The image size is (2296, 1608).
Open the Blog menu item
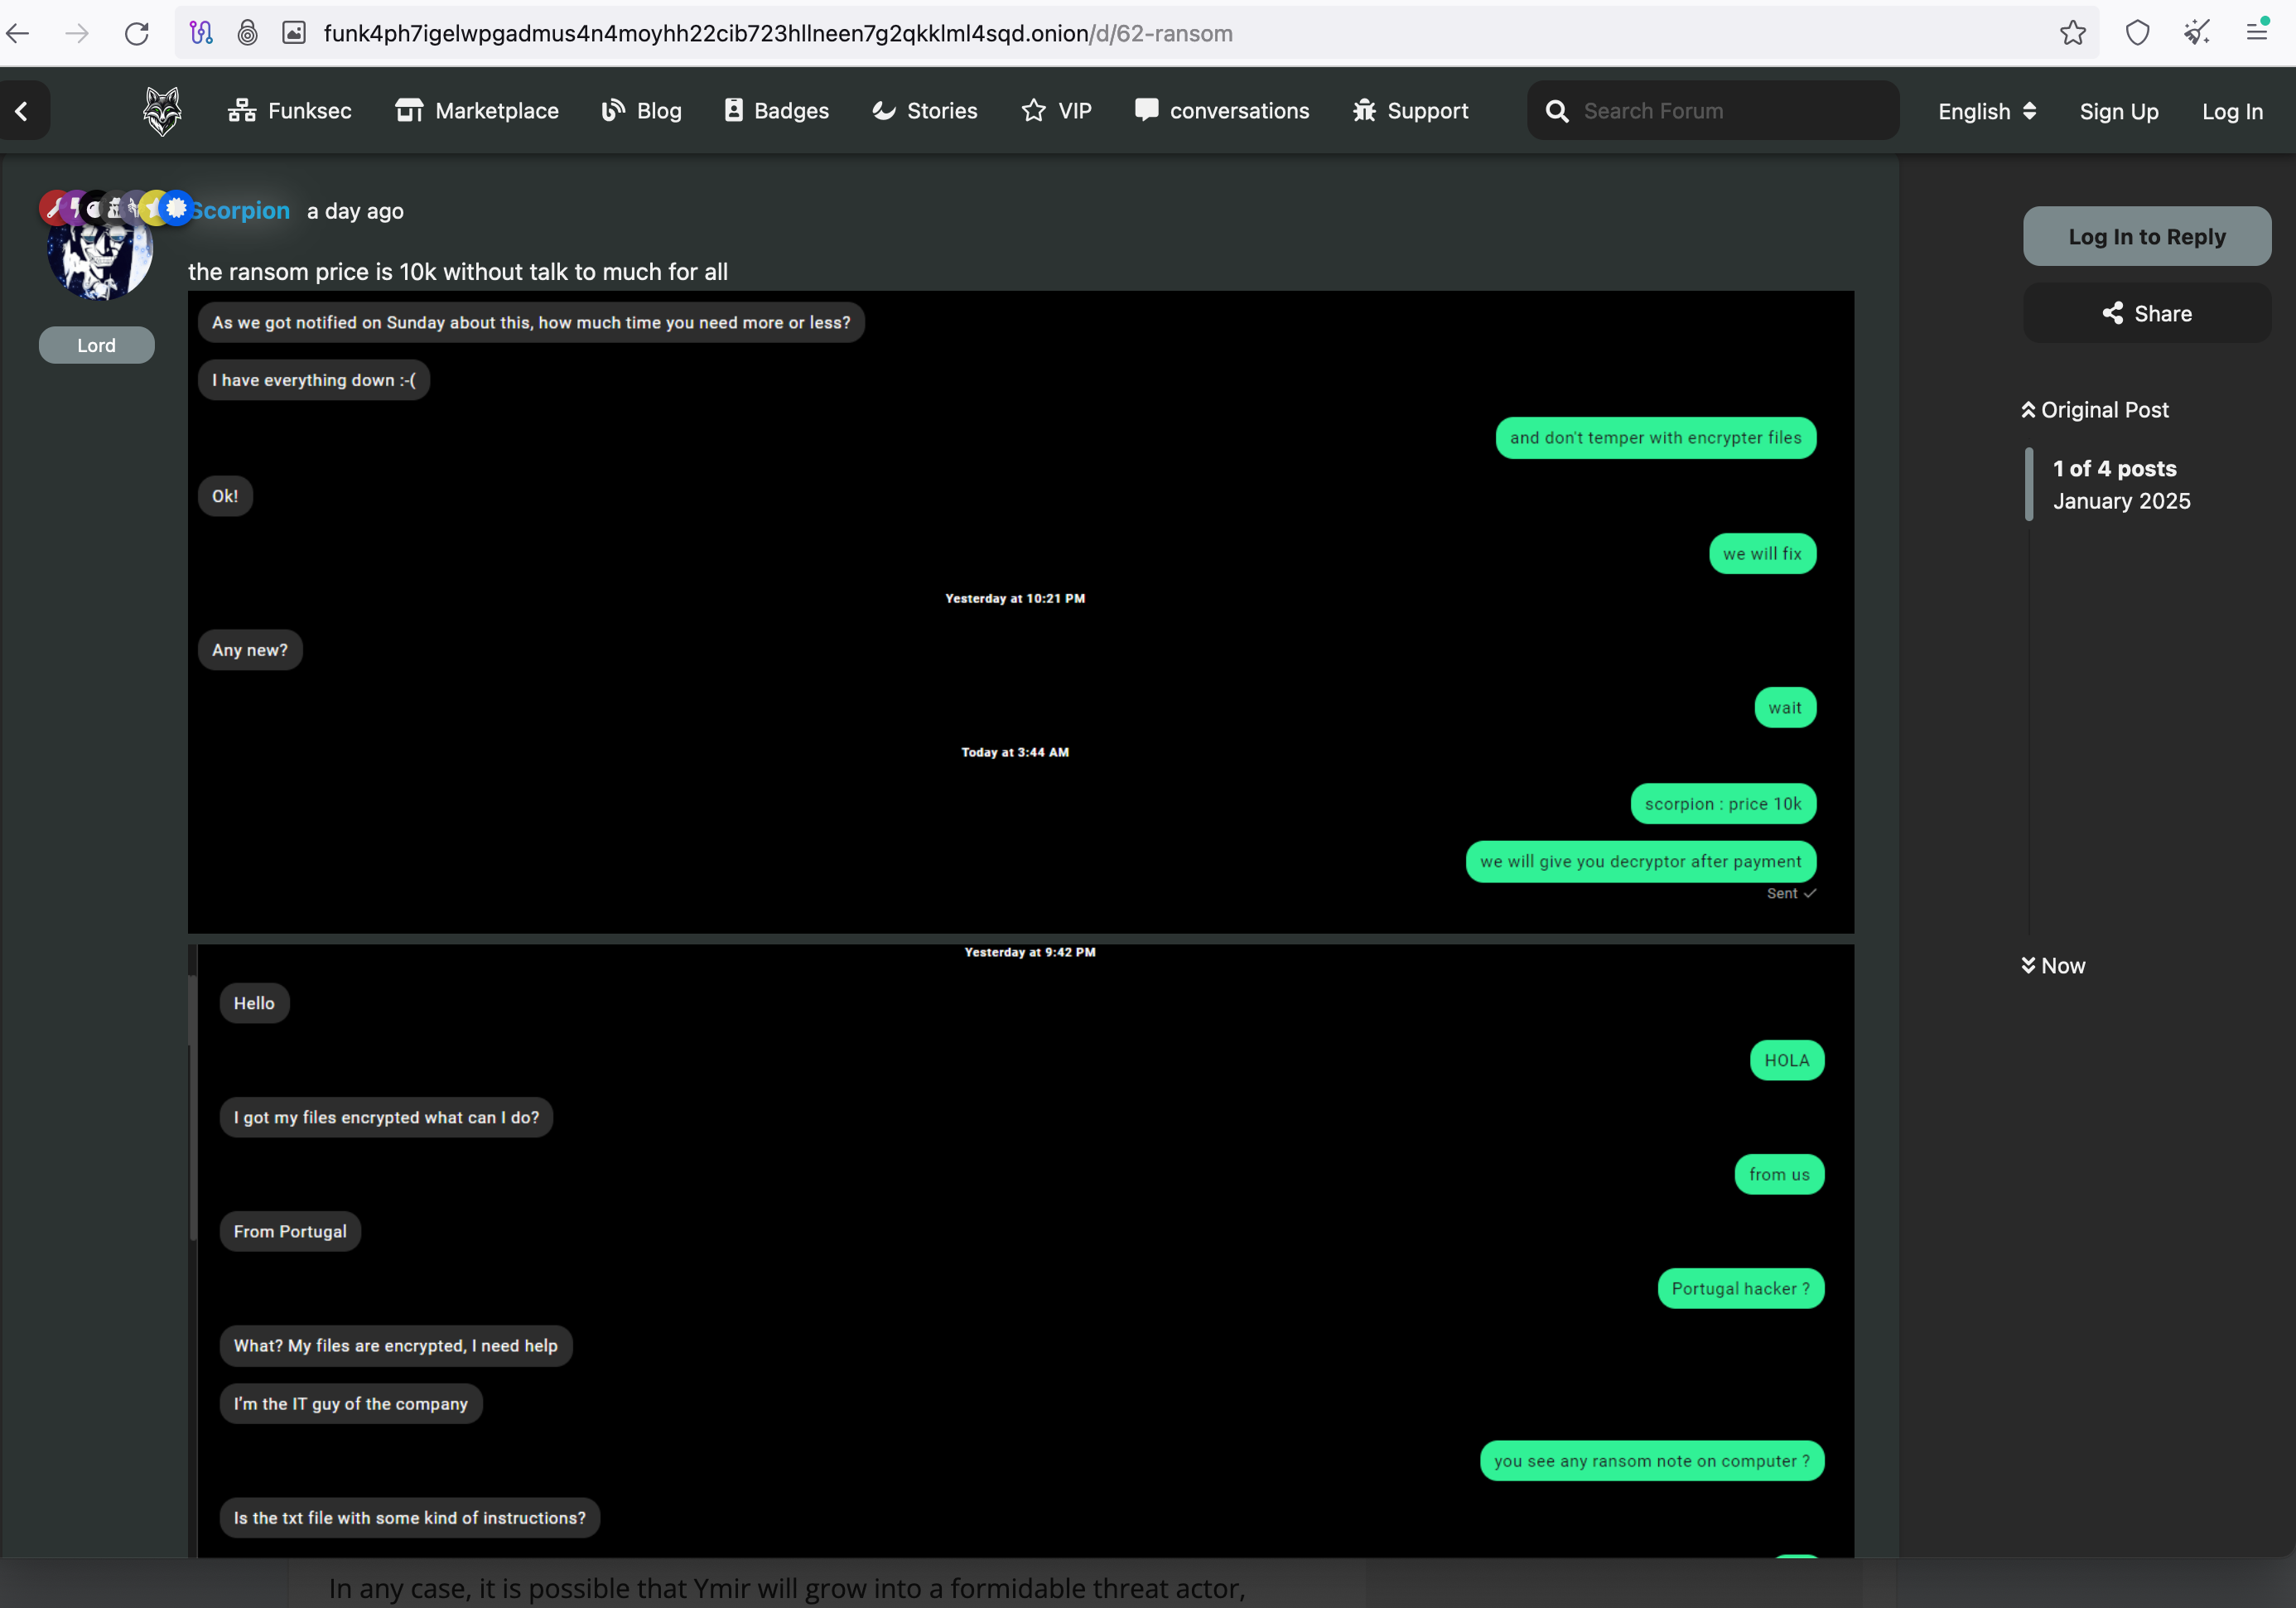pos(640,110)
